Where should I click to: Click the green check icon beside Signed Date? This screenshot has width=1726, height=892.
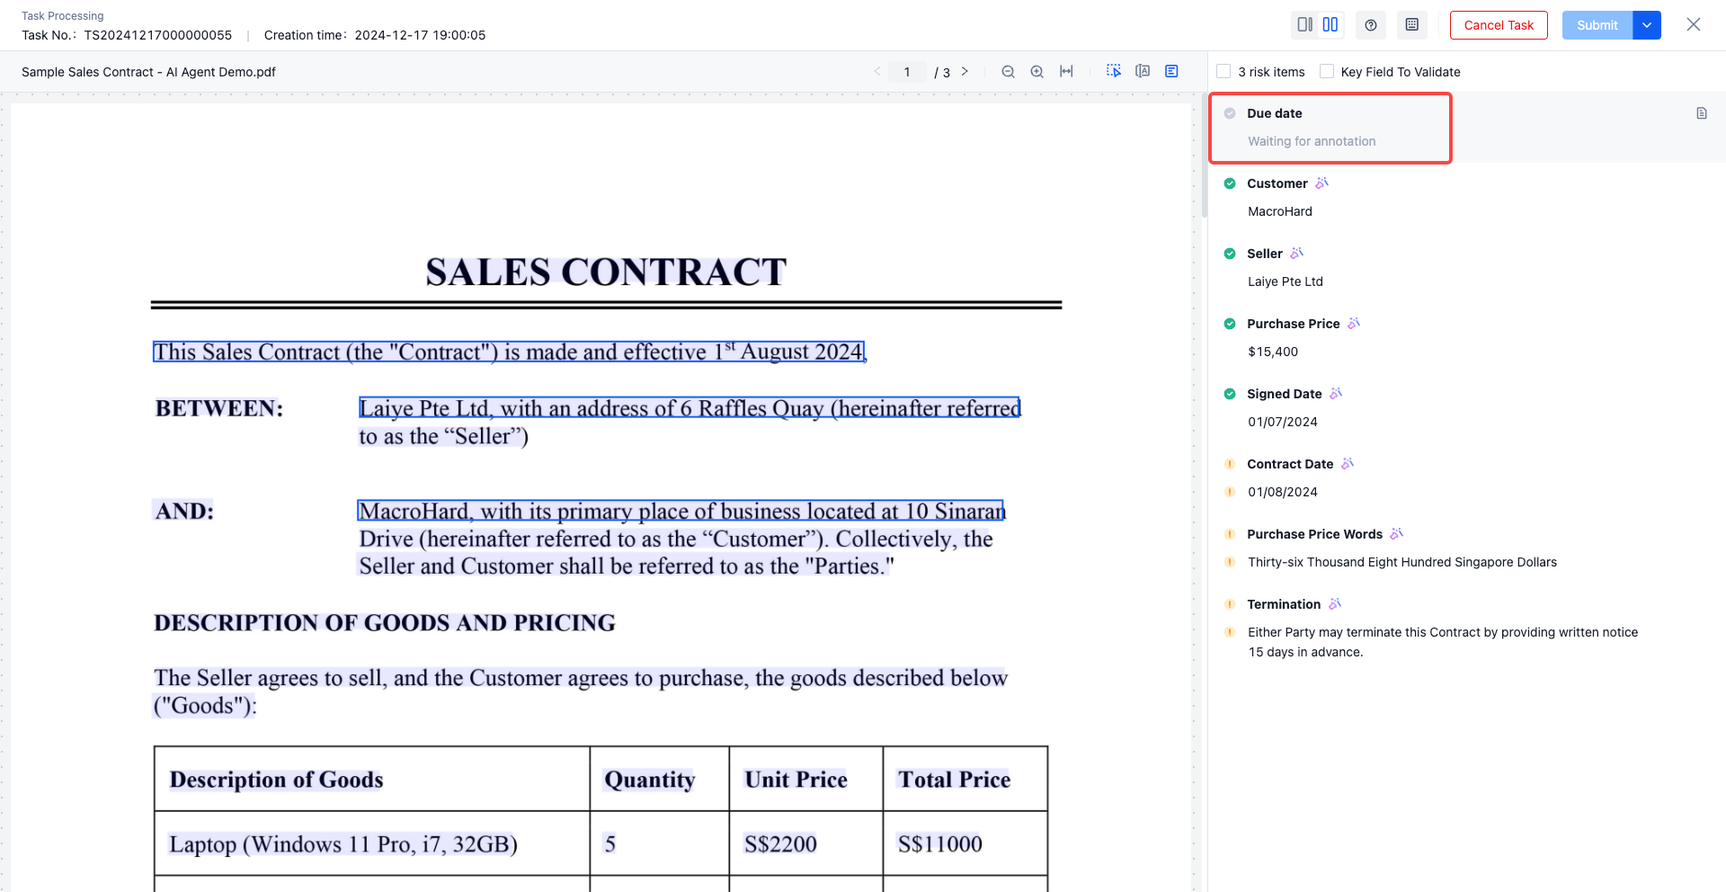[x=1230, y=394]
